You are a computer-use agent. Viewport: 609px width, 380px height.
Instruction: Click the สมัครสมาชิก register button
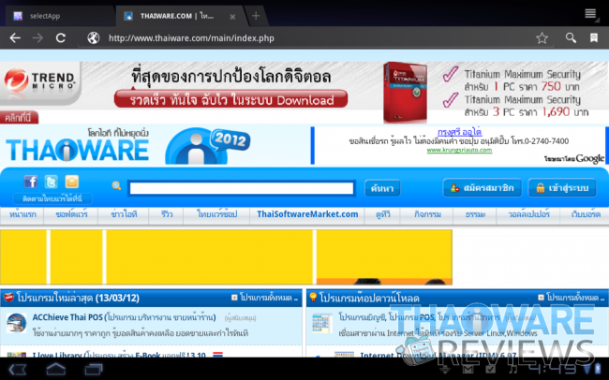482,188
